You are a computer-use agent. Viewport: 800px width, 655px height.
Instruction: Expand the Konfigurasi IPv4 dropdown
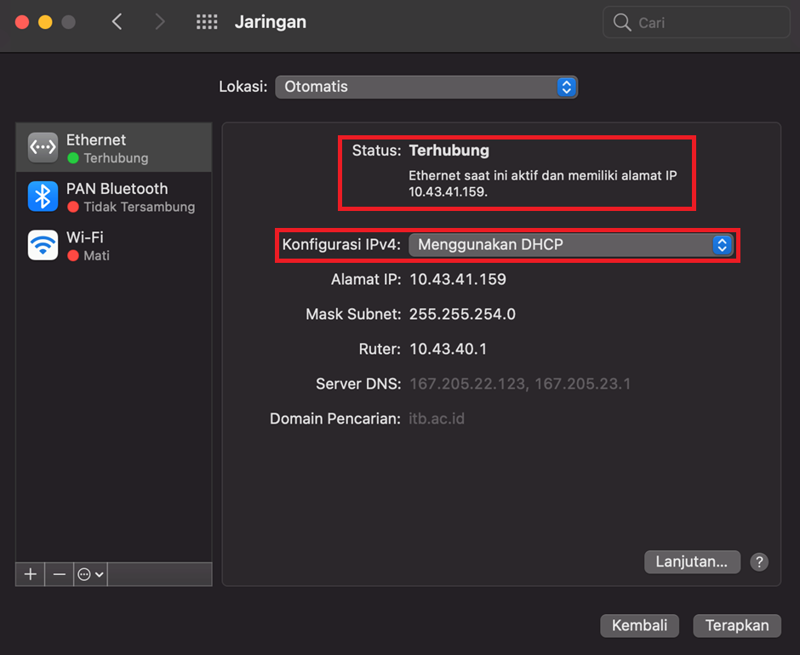(x=570, y=245)
